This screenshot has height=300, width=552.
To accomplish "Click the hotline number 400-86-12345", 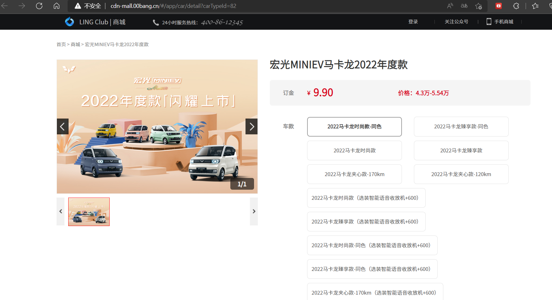I will pos(222,22).
